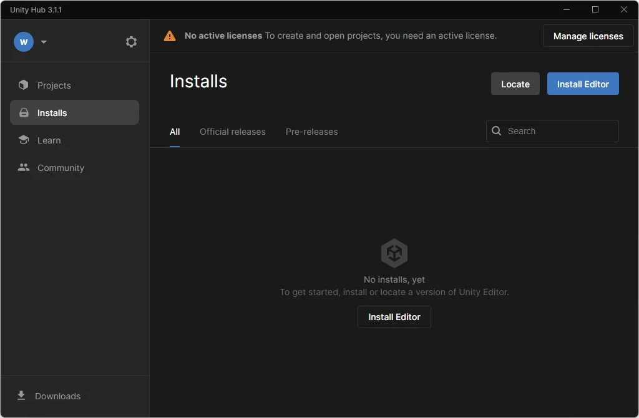639x418 pixels.
Task: Click the blue Install Editor button
Action: click(583, 84)
